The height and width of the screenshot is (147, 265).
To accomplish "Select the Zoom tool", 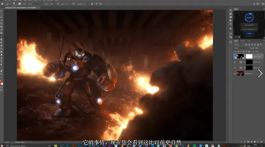I will pos(2,74).
